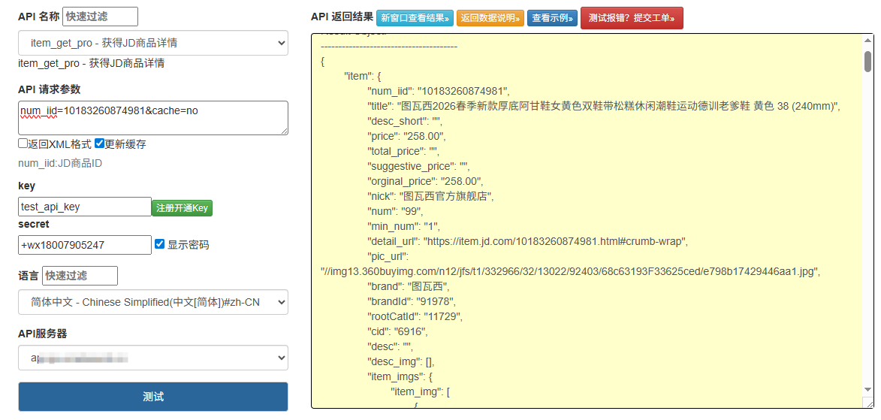Open 新窗口查看结果 link button
Screen dimensions: 881x420
pyautogui.click(x=415, y=18)
